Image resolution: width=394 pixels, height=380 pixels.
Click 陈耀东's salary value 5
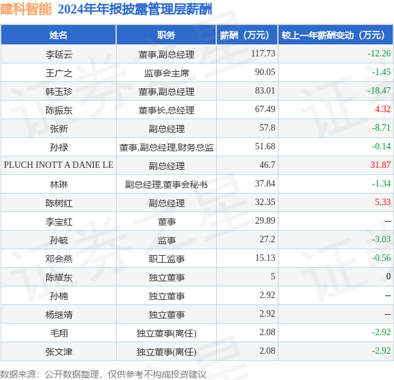[x=273, y=276]
